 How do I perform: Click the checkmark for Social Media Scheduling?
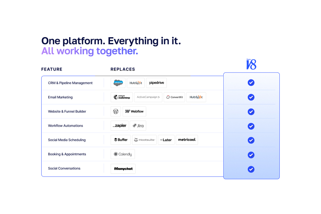[251, 140]
